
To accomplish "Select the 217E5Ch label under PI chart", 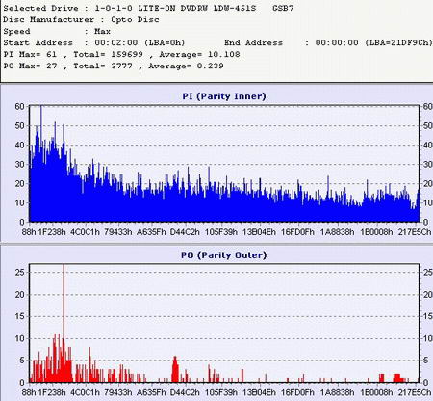I will click(x=415, y=231).
